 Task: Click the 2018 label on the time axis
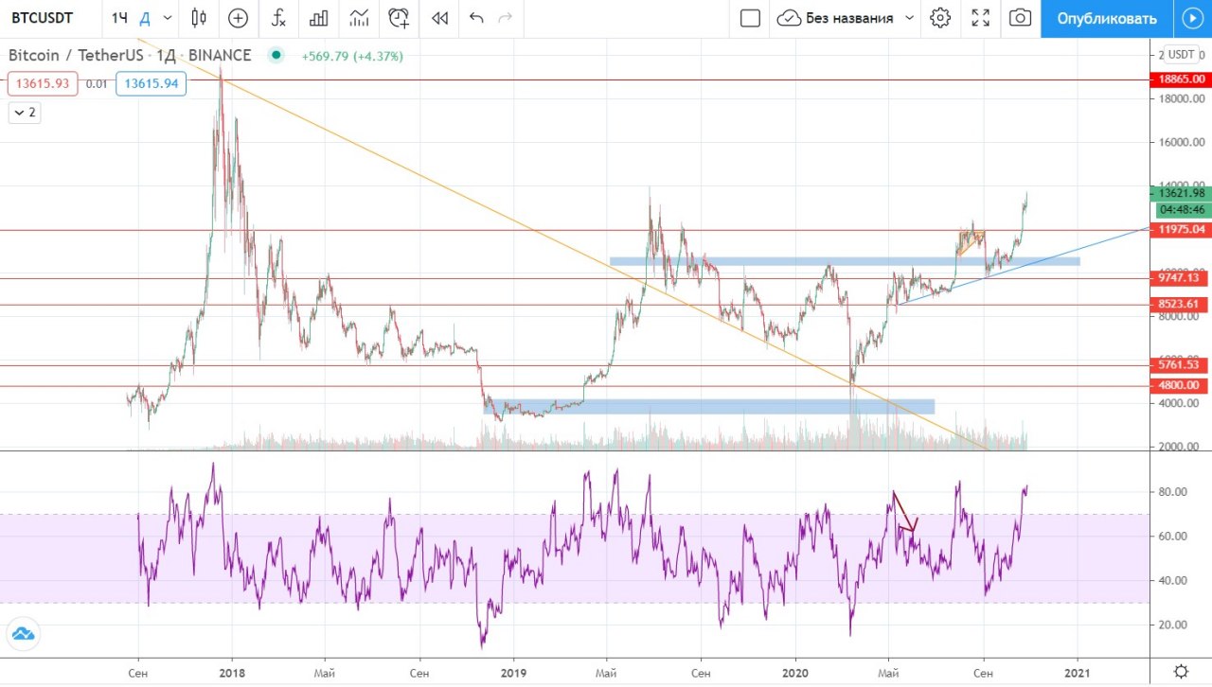click(232, 672)
